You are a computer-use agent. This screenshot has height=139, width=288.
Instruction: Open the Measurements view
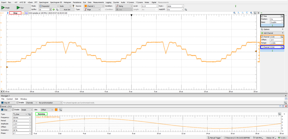(98, 2)
